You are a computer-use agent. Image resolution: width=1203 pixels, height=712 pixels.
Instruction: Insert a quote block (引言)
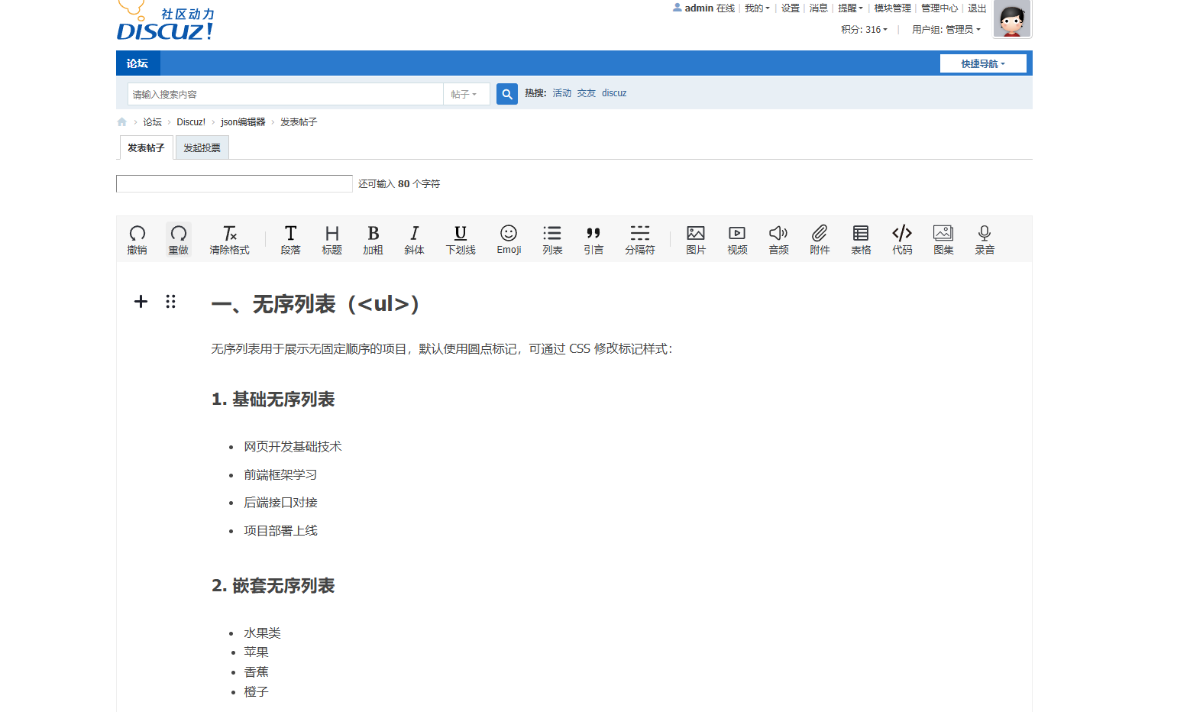pos(593,239)
